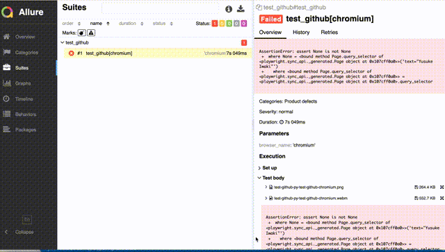Click the chromium.png file icon

(x=270, y=187)
